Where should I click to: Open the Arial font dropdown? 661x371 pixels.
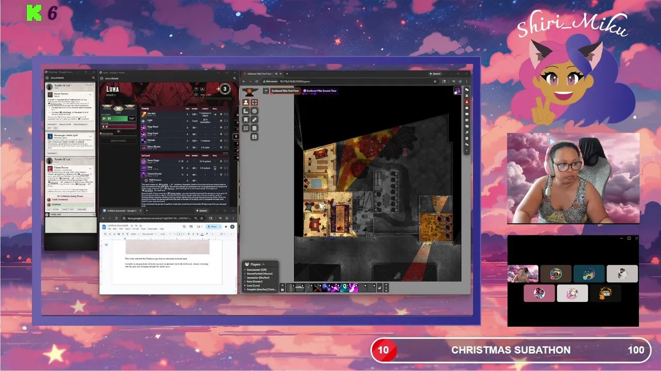(x=165, y=234)
